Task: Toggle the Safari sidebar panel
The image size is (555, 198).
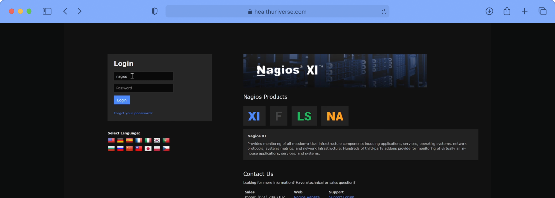Action: click(47, 11)
